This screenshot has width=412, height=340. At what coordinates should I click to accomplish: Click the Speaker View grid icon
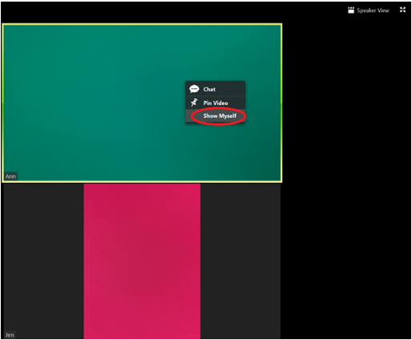(x=351, y=10)
